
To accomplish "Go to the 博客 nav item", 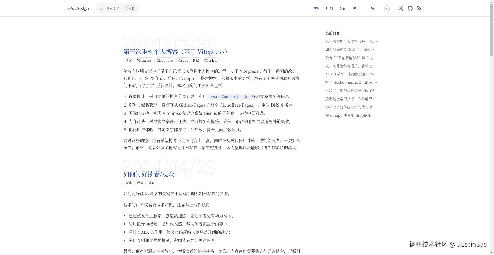I will (316, 8).
